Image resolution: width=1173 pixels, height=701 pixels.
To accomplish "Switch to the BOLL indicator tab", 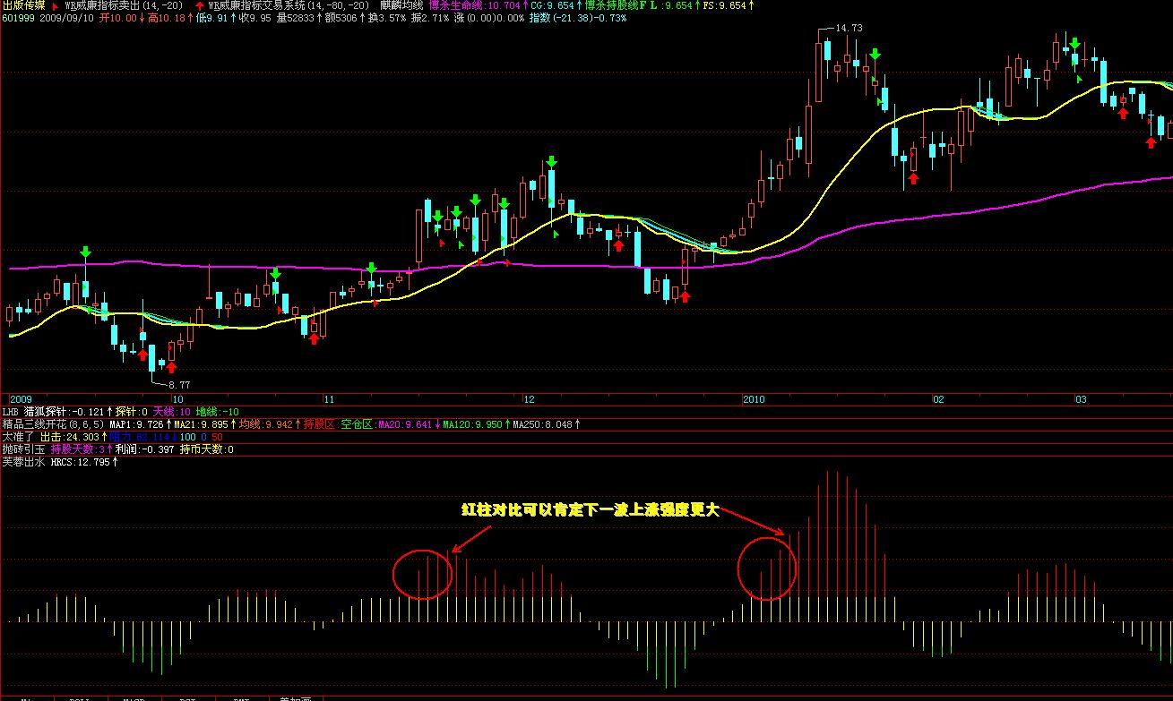I will [81, 697].
